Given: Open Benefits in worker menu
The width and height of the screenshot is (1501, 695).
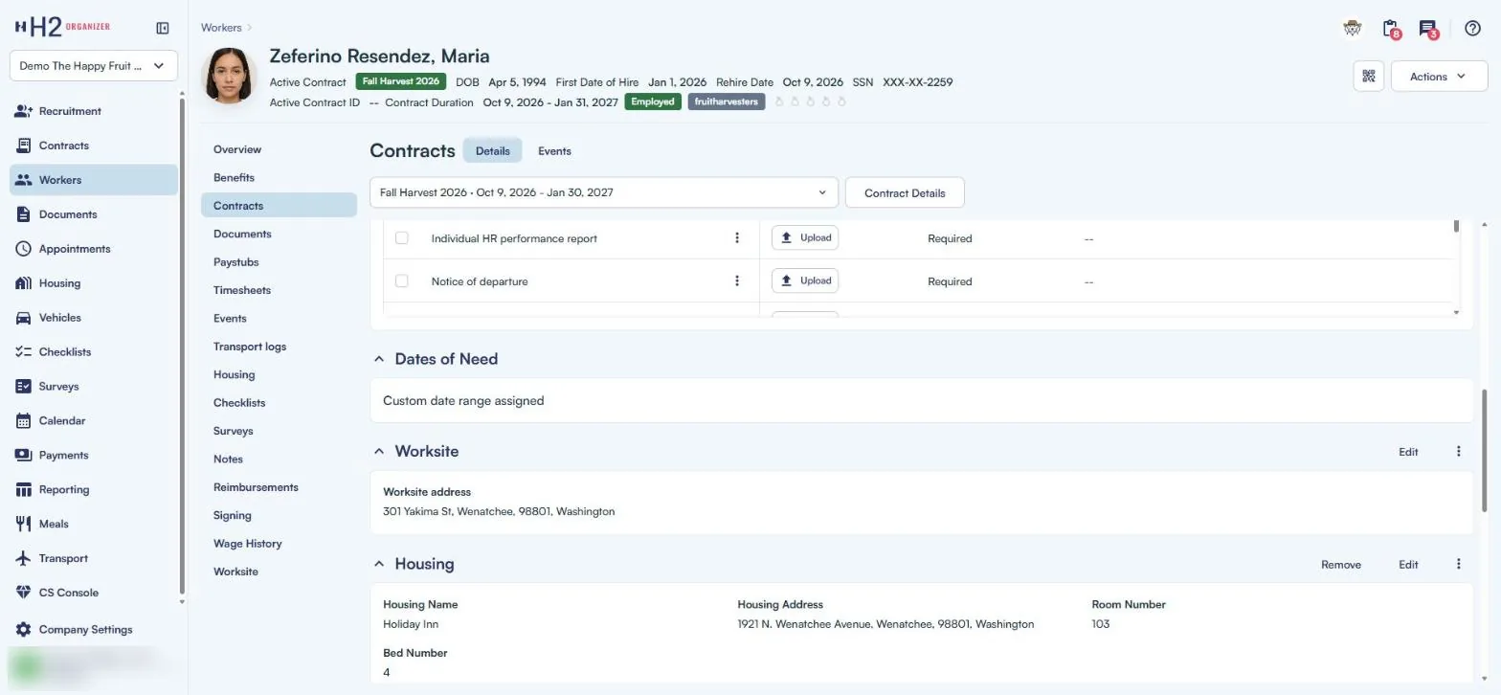Looking at the screenshot, I should 234,177.
